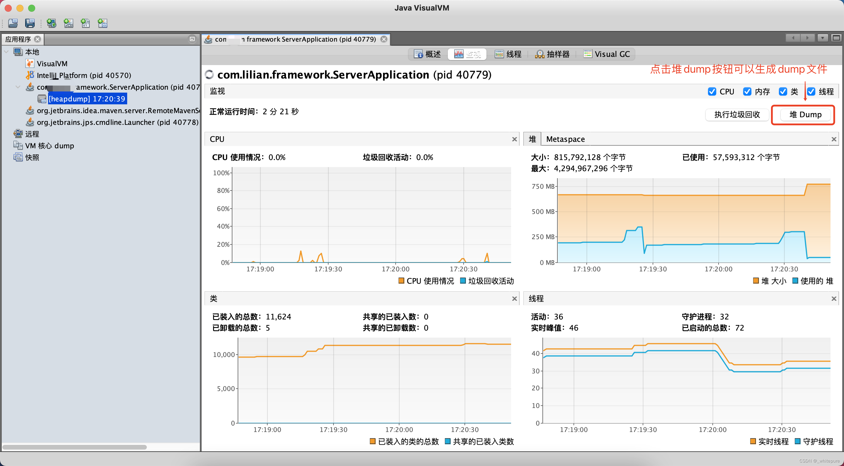Click the Load snapshot toolbar icon
This screenshot has height=466, width=844.
pyautogui.click(x=13, y=23)
